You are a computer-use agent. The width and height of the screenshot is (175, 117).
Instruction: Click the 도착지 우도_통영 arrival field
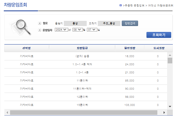point(109,23)
